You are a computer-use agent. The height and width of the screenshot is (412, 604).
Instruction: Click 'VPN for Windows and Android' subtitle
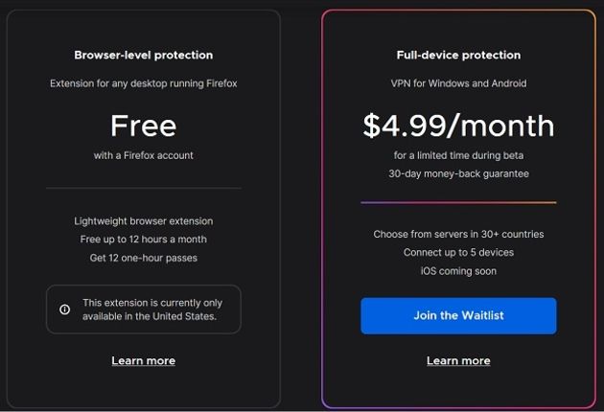click(458, 83)
